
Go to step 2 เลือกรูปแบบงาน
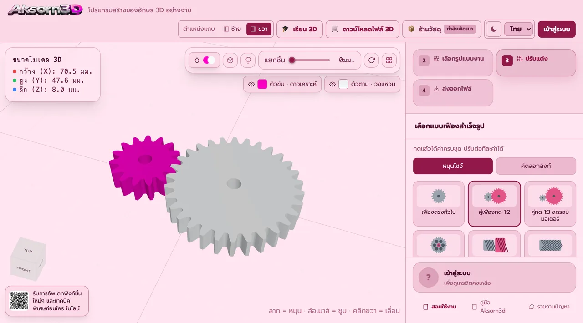pyautogui.click(x=453, y=62)
